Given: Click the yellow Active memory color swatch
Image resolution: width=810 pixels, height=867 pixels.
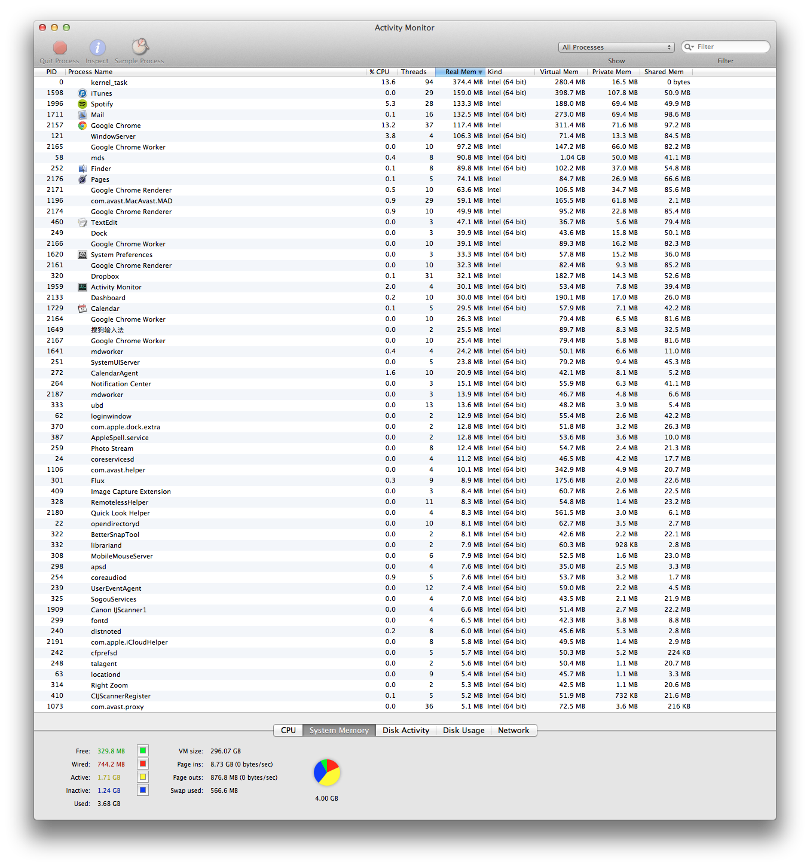Looking at the screenshot, I should (143, 777).
